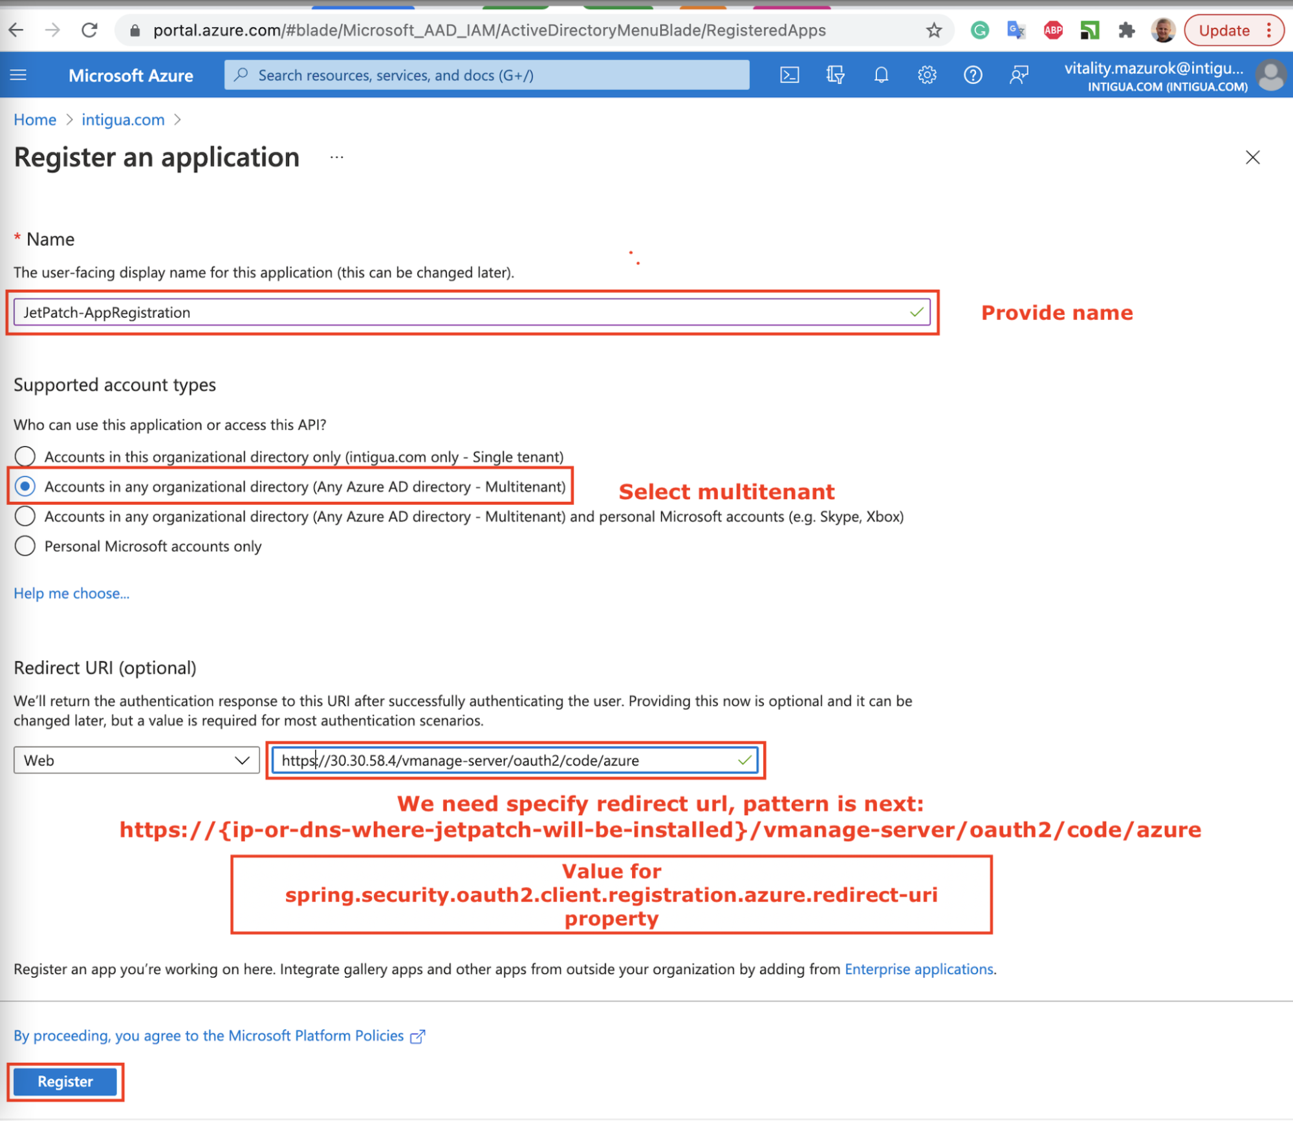The image size is (1293, 1121).
Task: Click the blue Register button
Action: (65, 1081)
